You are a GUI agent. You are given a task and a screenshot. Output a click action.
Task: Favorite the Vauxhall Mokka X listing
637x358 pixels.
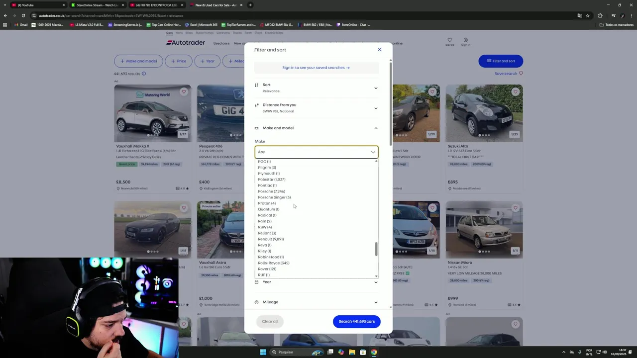pos(184,91)
